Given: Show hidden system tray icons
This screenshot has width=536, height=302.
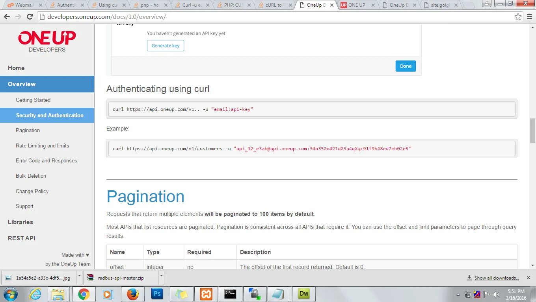Looking at the screenshot, I should (458, 294).
